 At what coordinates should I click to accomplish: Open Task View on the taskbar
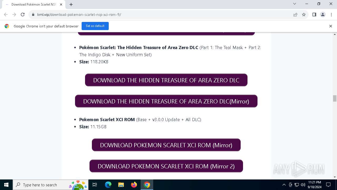pos(95,185)
